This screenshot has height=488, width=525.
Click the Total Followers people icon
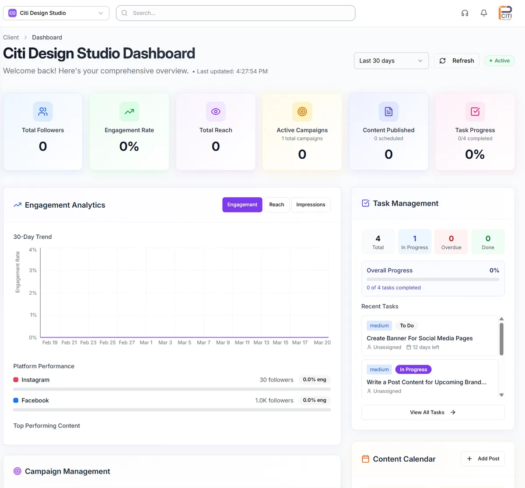click(43, 112)
